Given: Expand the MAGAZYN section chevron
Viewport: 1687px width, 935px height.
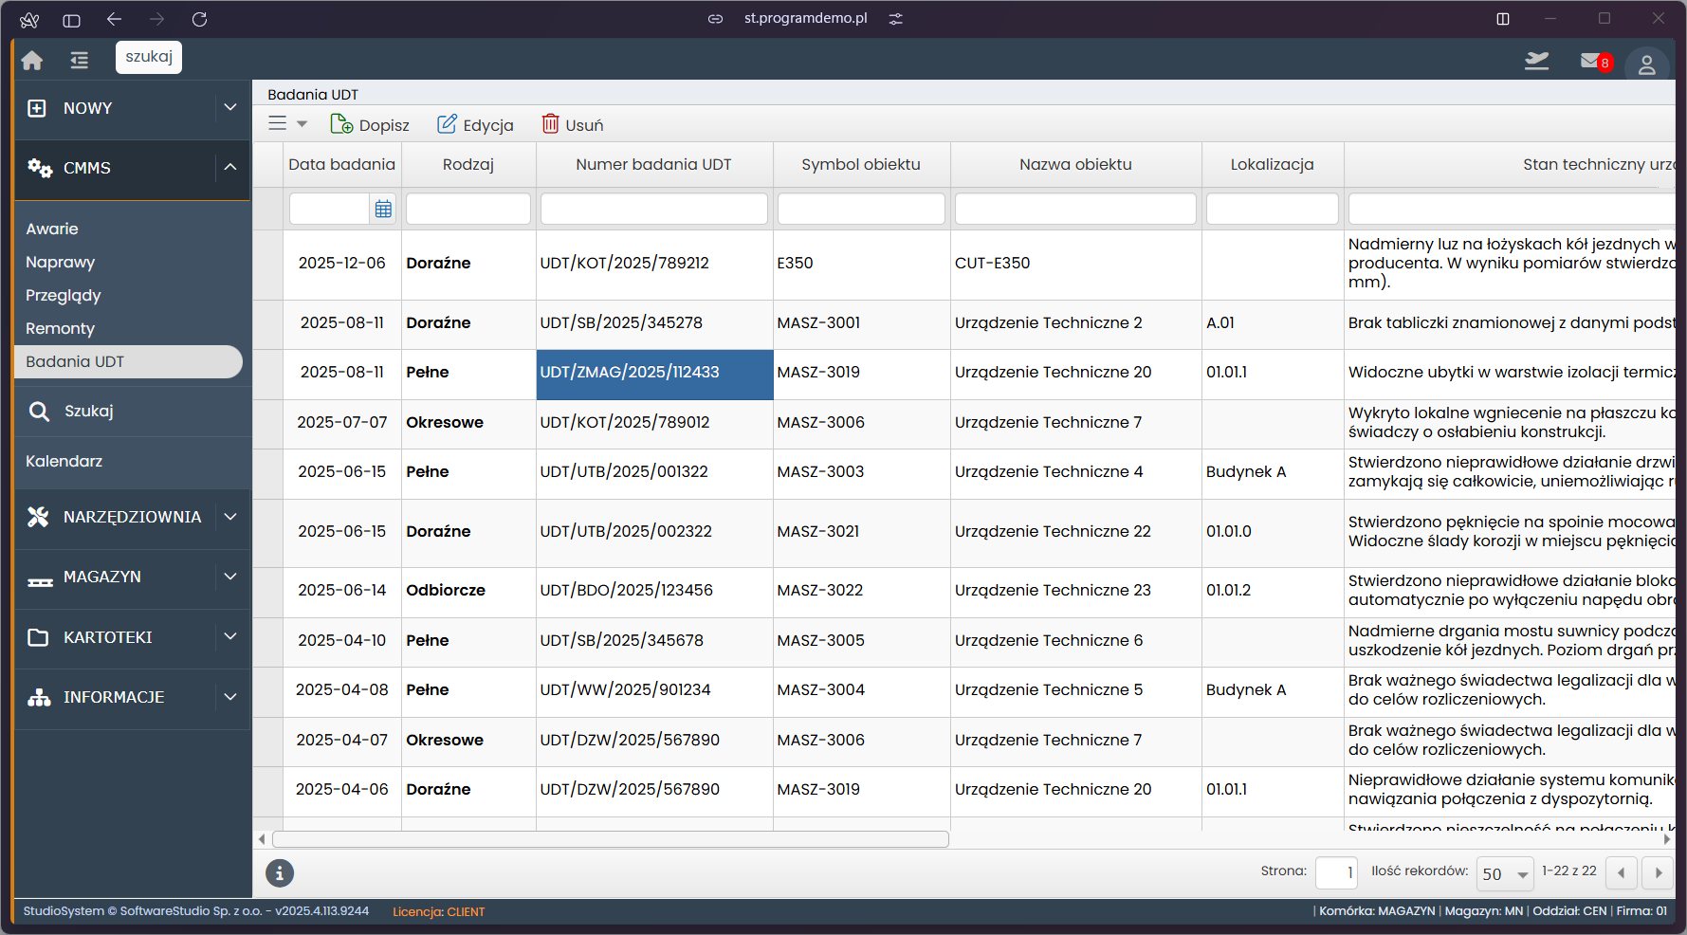Looking at the screenshot, I should click(x=229, y=577).
